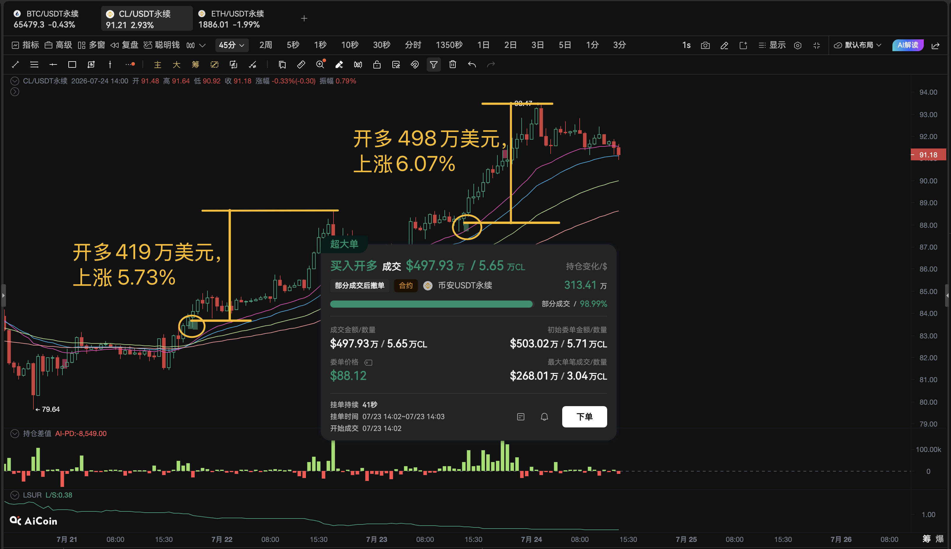Open the hexagon settings icon

797,45
